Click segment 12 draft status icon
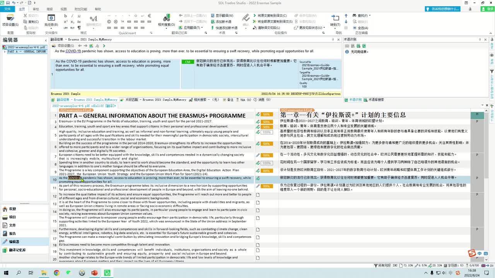Viewport: 495px width, 278px height. (x=258, y=195)
